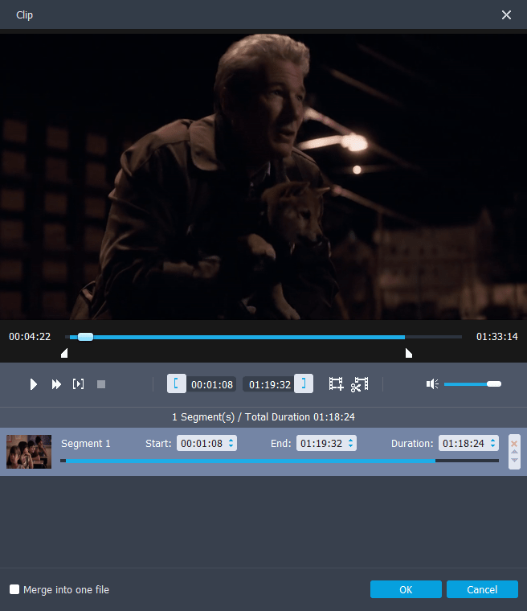Decrease Segment 1 Duration with down arrow
The height and width of the screenshot is (611, 527).
(x=492, y=446)
